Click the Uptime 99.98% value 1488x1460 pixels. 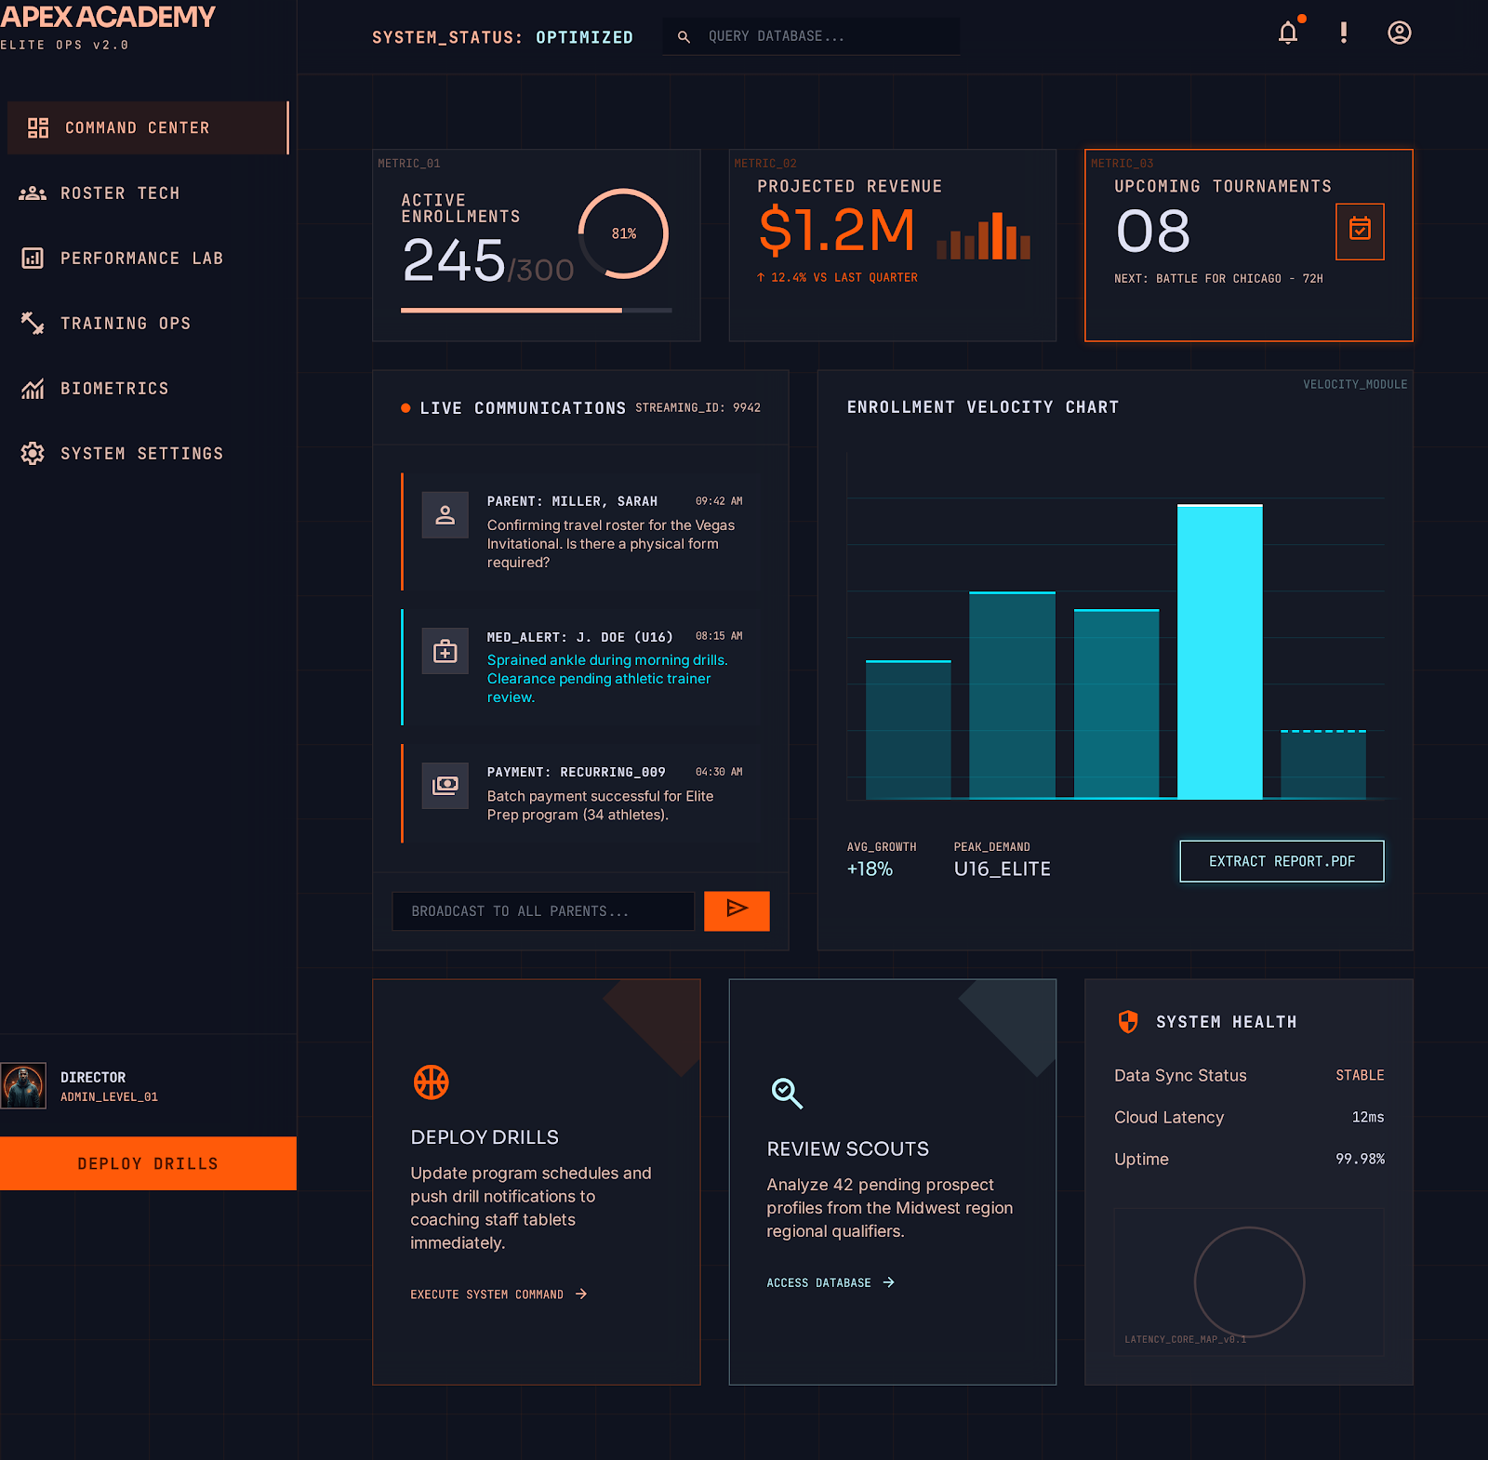[1360, 1159]
